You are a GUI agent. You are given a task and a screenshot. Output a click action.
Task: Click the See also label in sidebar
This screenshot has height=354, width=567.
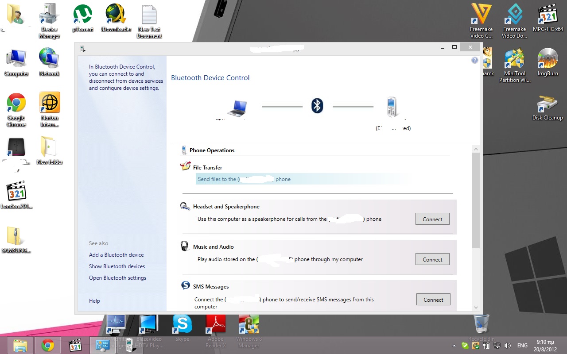click(98, 243)
